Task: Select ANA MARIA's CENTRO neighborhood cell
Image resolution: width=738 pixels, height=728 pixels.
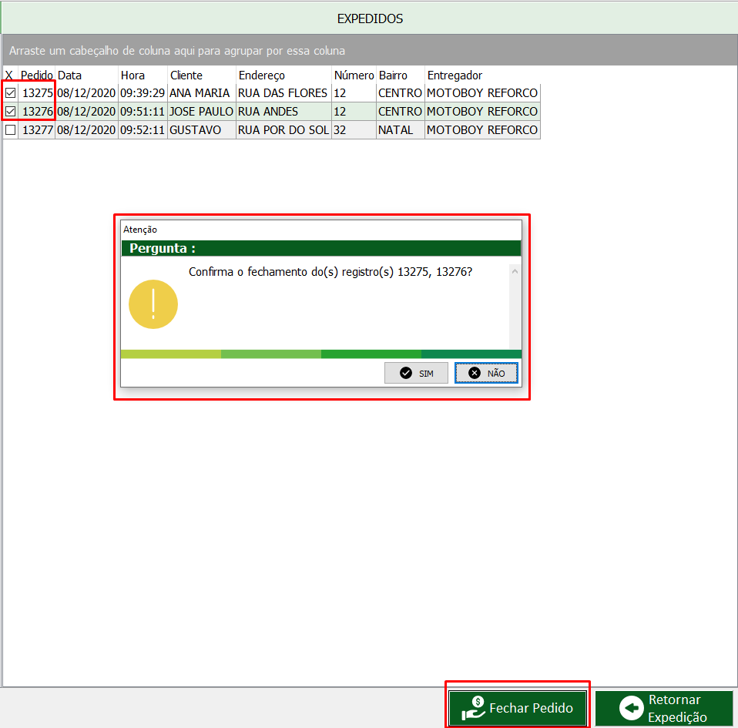Action: point(401,93)
